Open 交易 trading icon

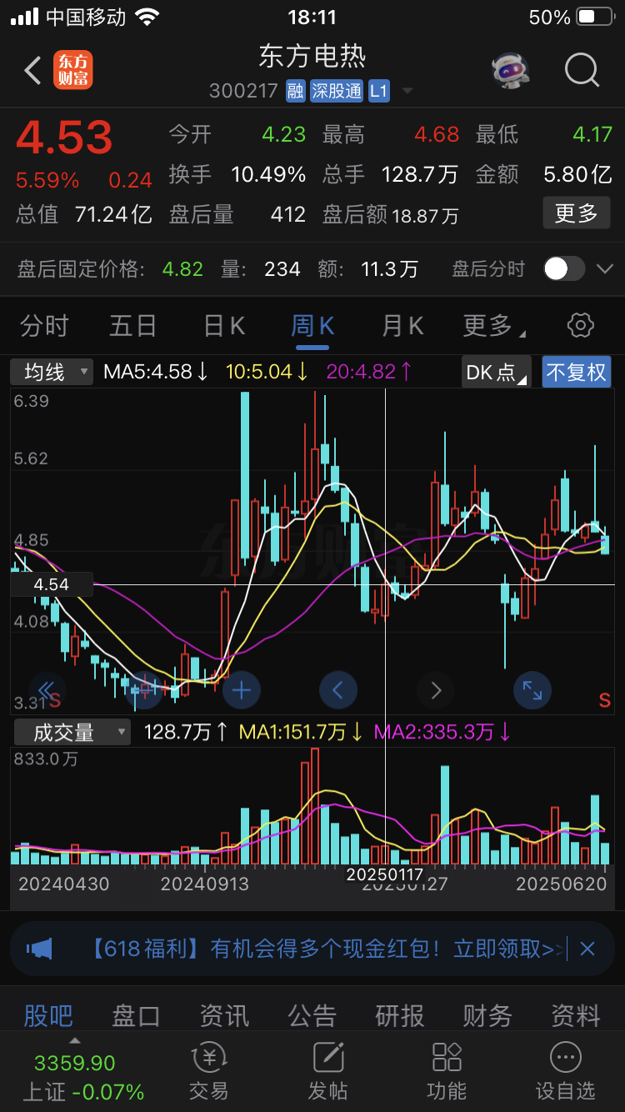[x=208, y=1072]
